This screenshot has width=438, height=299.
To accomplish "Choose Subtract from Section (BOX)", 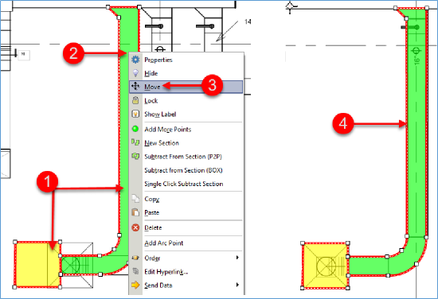I will coord(183,170).
